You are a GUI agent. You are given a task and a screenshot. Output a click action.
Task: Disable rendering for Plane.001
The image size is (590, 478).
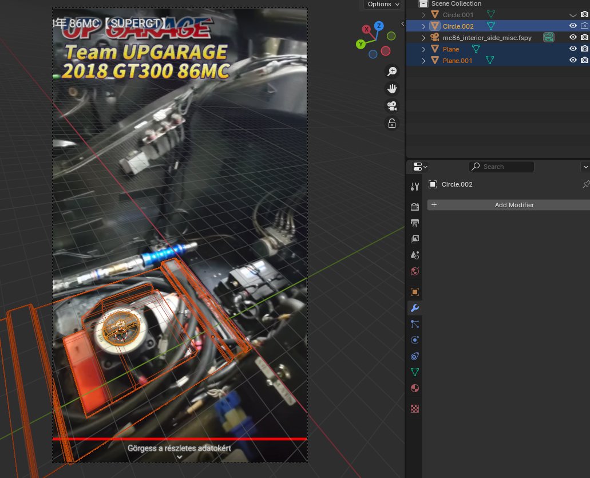point(584,60)
